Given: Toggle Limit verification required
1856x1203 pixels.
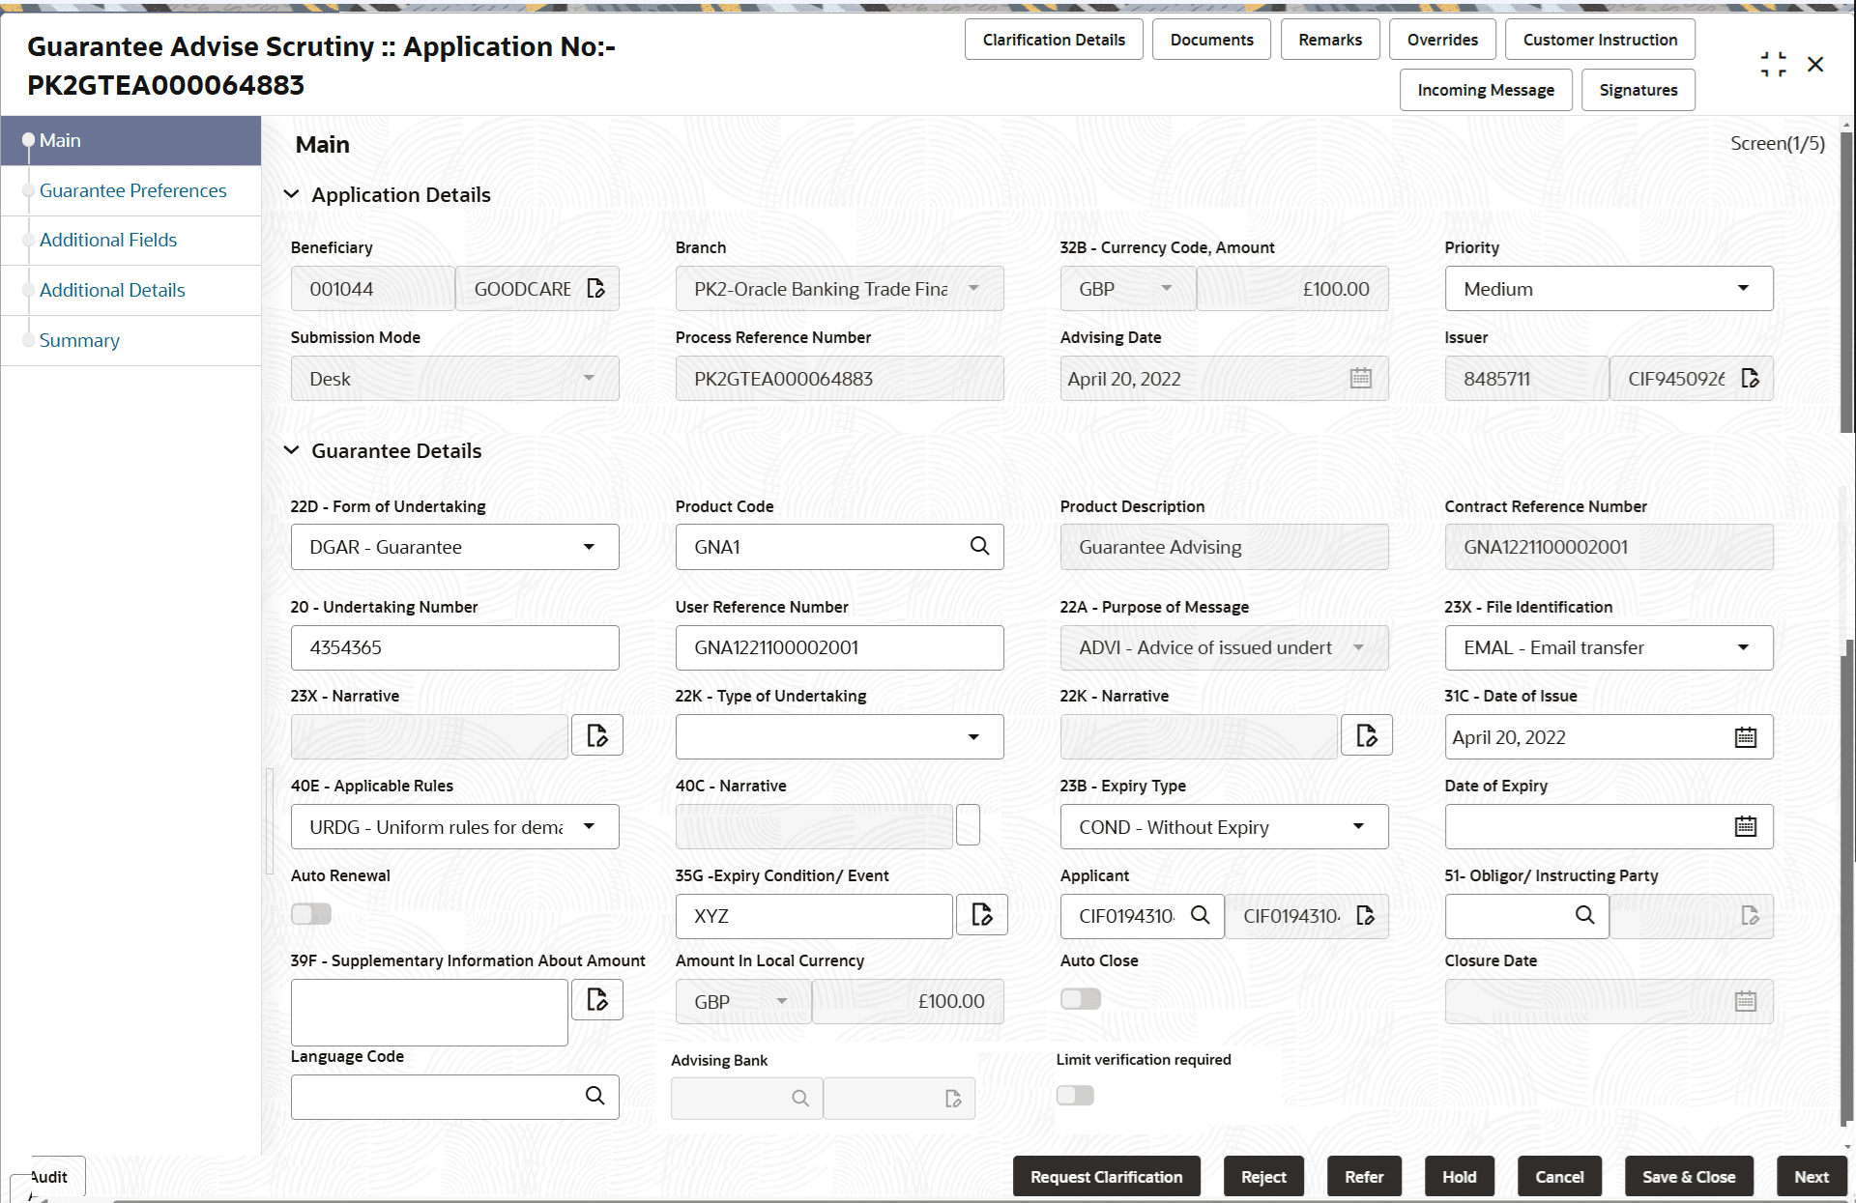Looking at the screenshot, I should click(1074, 1095).
